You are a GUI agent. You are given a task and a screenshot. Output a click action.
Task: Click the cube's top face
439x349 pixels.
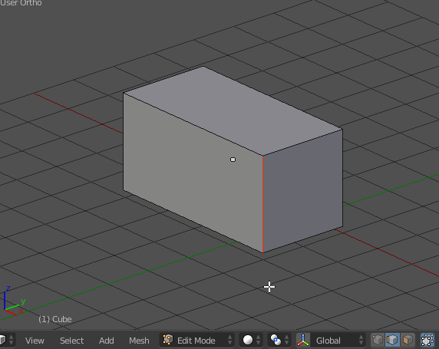coord(233,111)
